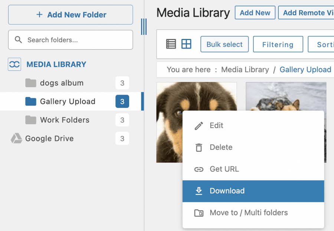
Task: Click the Add New button
Action: pyautogui.click(x=255, y=13)
